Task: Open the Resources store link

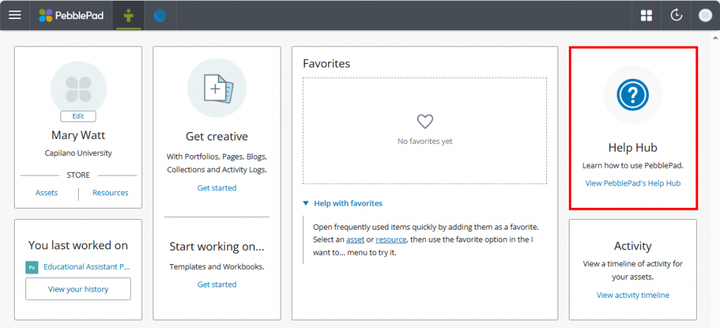Action: [110, 192]
